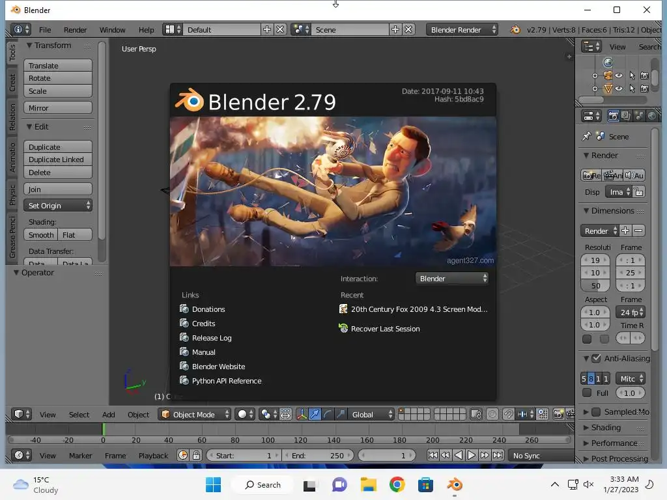Toggle Camera visibility eye in outliner
Viewport: 667px width, 500px height.
coord(619,76)
